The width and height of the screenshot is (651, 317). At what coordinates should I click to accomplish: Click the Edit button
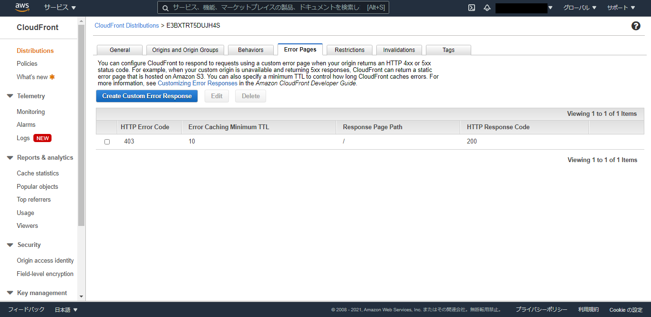tap(217, 96)
